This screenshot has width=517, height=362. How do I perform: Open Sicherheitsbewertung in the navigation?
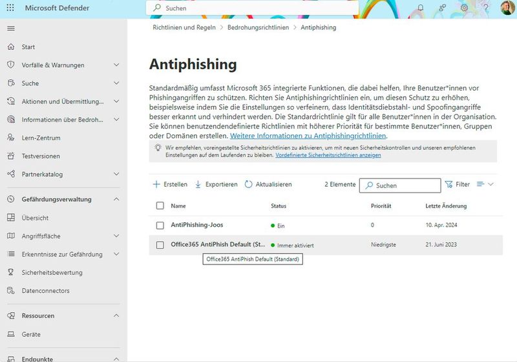click(52, 273)
